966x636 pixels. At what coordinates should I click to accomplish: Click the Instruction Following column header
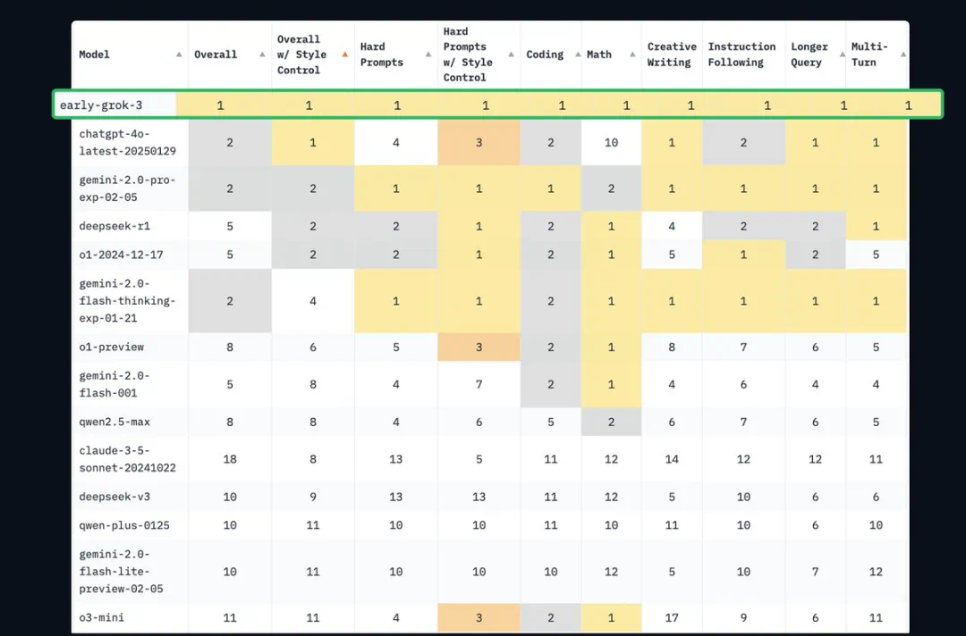[x=741, y=54]
